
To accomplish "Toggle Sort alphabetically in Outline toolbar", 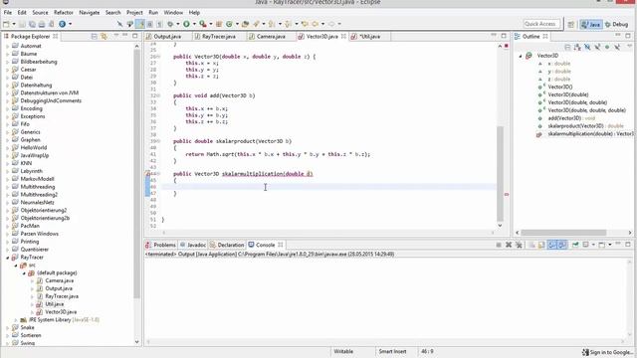I will point(577,47).
